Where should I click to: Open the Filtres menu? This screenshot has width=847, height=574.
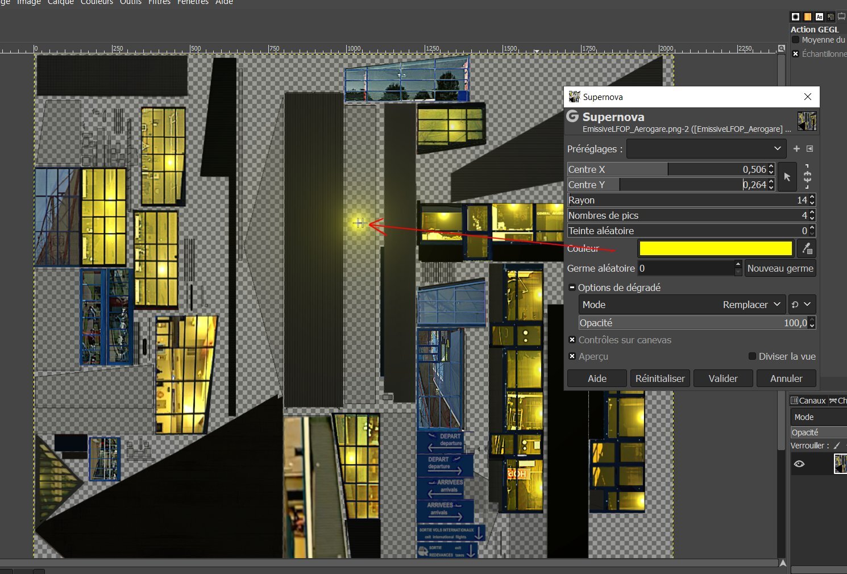click(159, 2)
